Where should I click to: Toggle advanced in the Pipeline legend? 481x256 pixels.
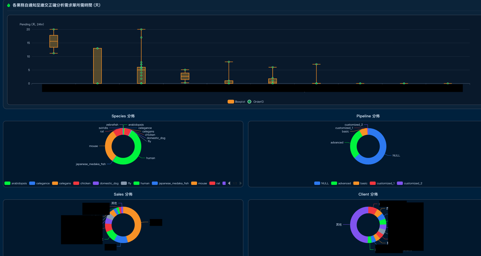pos(341,183)
